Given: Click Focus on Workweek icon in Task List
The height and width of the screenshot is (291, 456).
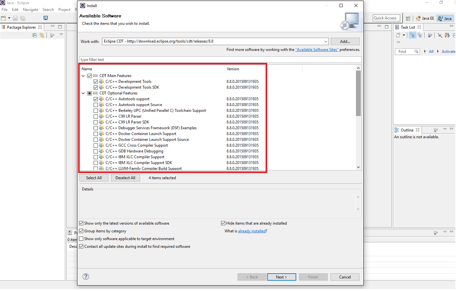Looking at the screenshot, I should pos(430,35).
